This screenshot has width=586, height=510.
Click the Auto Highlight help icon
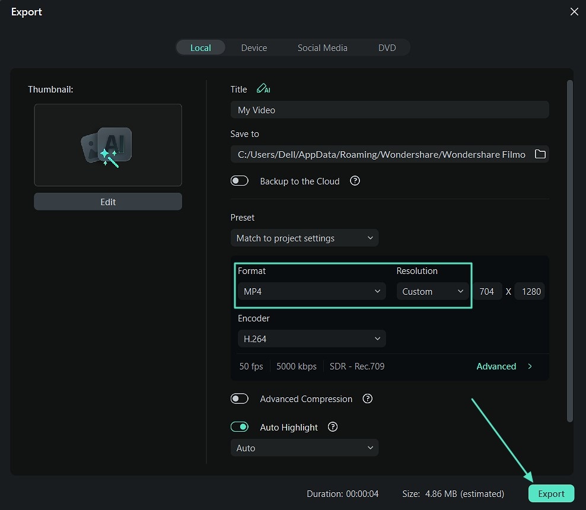pyautogui.click(x=333, y=427)
